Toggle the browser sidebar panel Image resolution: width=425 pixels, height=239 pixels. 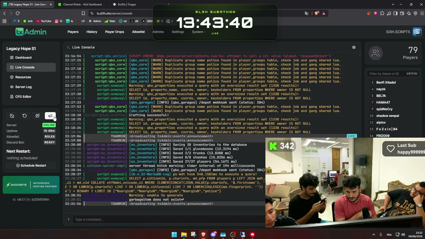[395, 13]
